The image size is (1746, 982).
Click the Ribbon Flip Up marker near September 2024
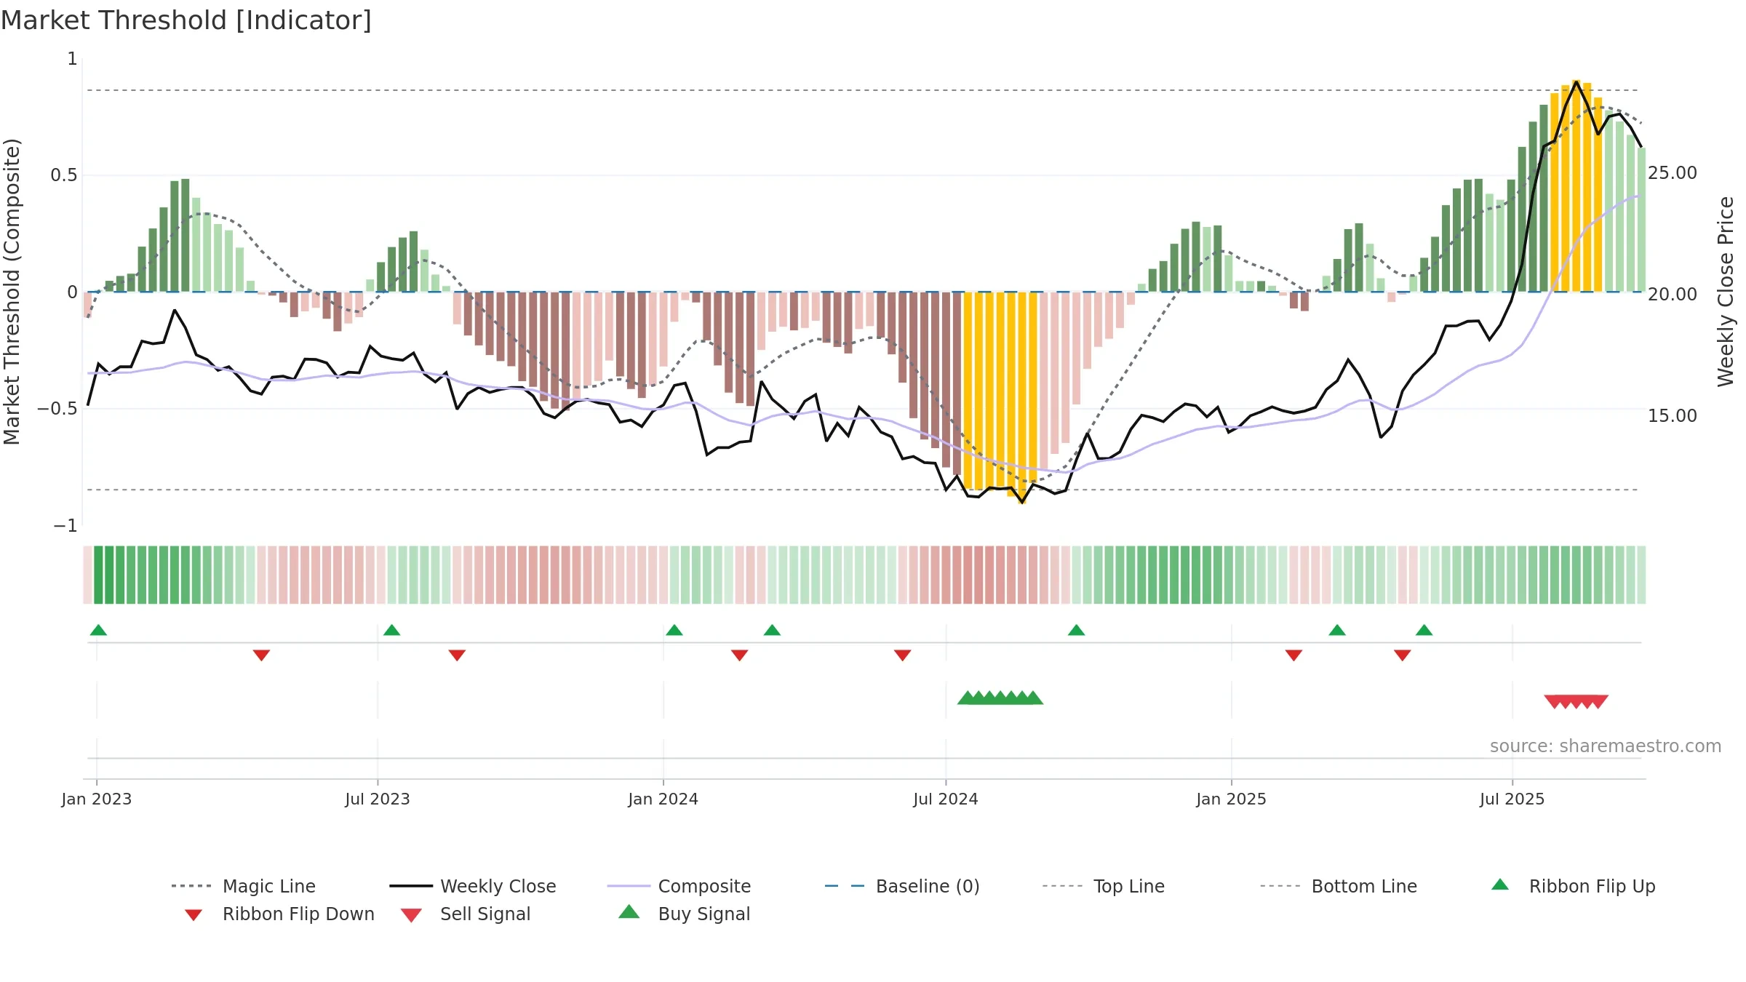point(1076,630)
